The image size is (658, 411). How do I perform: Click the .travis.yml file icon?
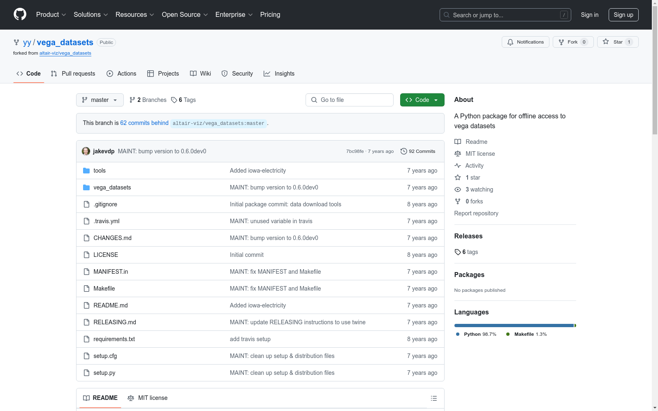86,221
